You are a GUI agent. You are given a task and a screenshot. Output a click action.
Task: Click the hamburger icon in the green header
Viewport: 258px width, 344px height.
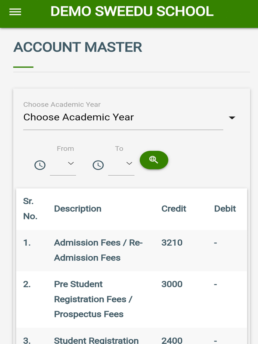tap(15, 11)
